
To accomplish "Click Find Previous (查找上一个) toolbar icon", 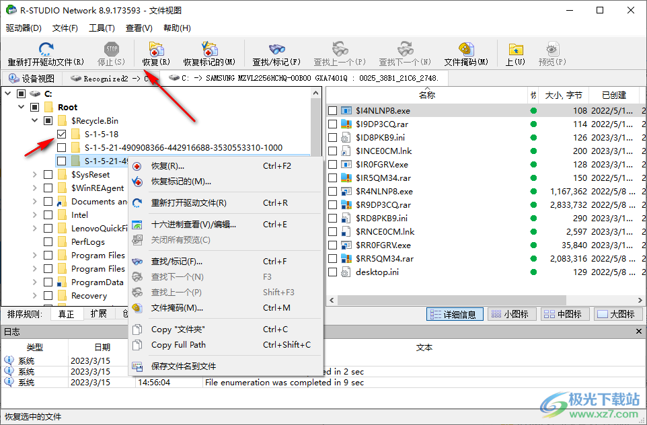I will (340, 49).
